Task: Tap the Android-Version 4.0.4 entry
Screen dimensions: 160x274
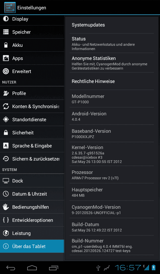Action: 112,116
